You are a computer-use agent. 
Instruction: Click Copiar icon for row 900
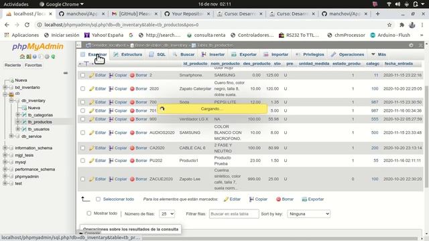pos(111,119)
